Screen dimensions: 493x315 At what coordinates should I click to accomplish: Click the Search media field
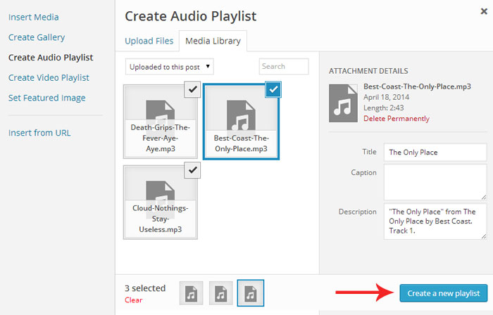click(x=284, y=67)
